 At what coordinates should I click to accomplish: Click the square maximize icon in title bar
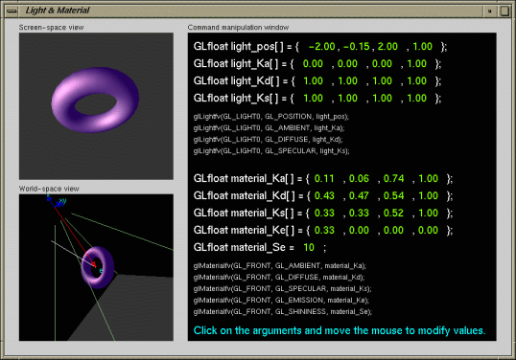click(504, 11)
